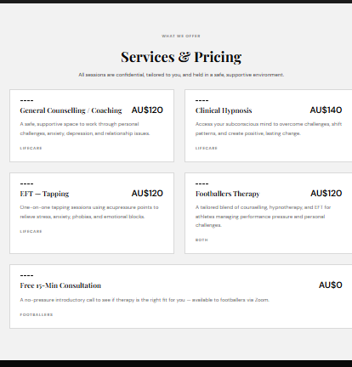This screenshot has width=352, height=367.
Task: Click the dashed line icon above EFT Tapping
Action: coord(26,183)
